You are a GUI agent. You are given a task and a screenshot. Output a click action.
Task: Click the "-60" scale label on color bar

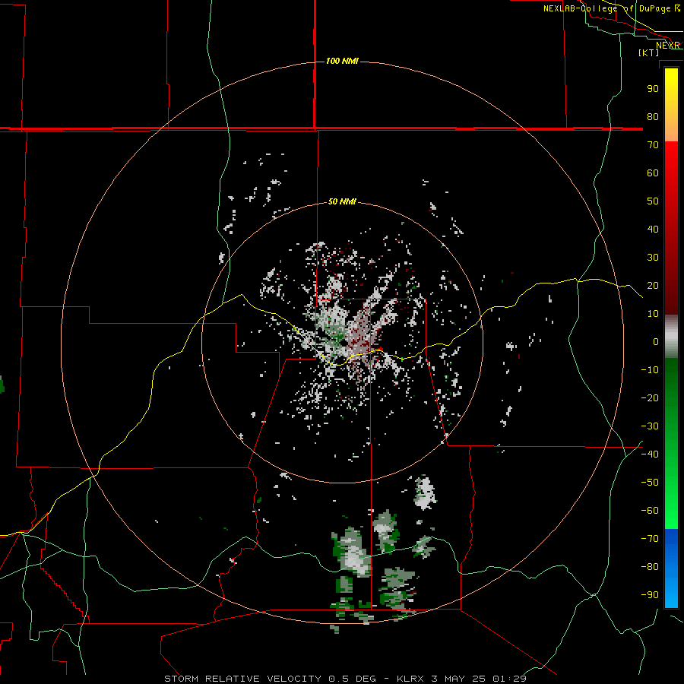(x=650, y=511)
